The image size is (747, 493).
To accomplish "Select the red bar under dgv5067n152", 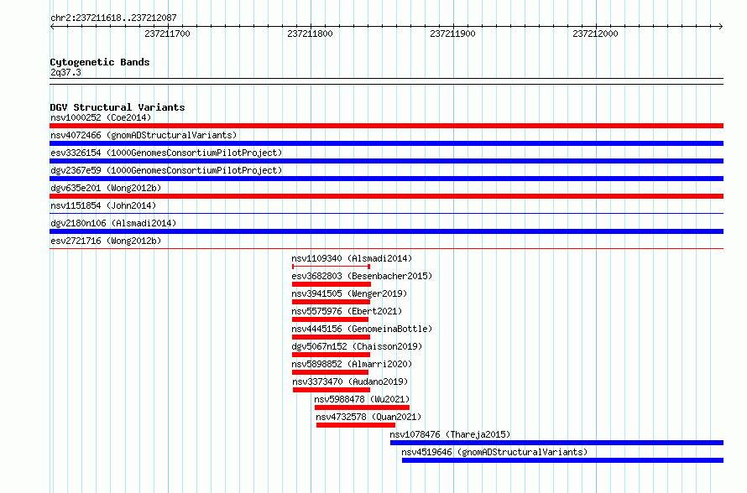I will point(331,355).
